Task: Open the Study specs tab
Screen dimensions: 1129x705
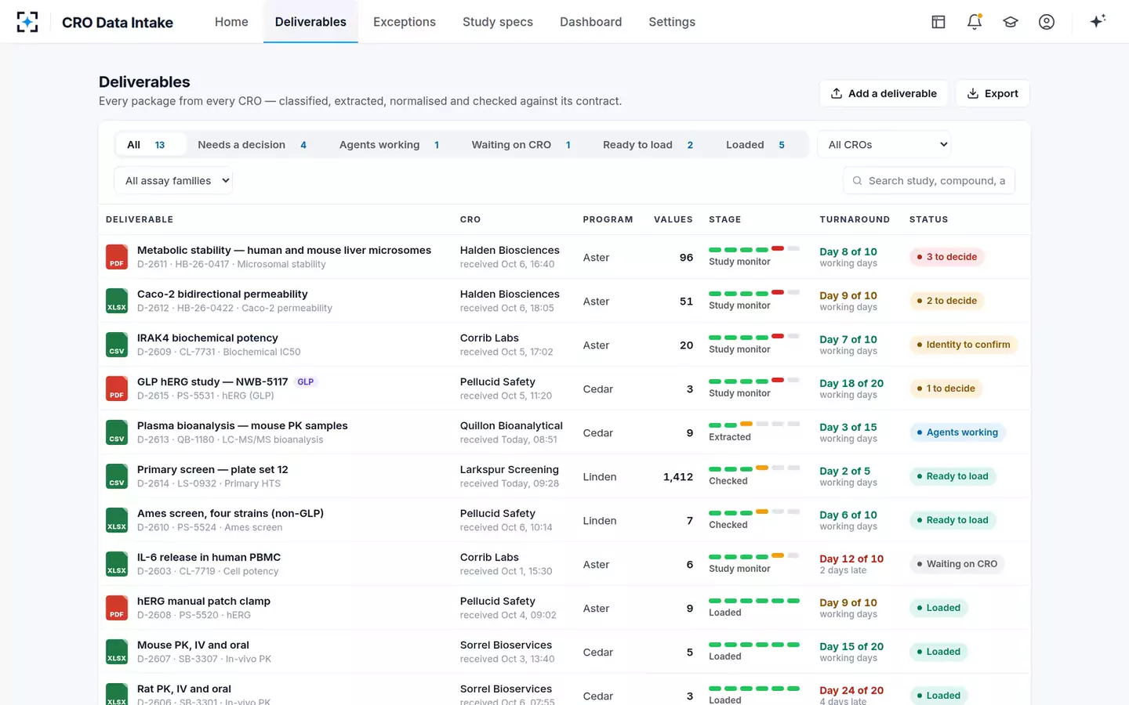Action: [x=498, y=22]
